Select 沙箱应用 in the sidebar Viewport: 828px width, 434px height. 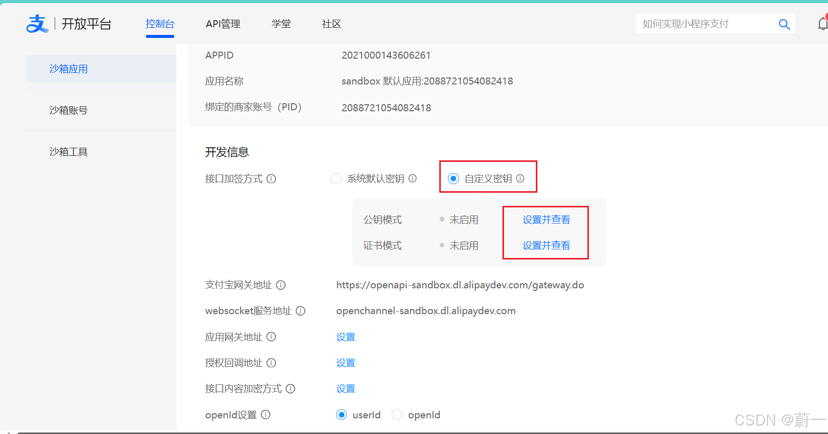[x=101, y=69]
